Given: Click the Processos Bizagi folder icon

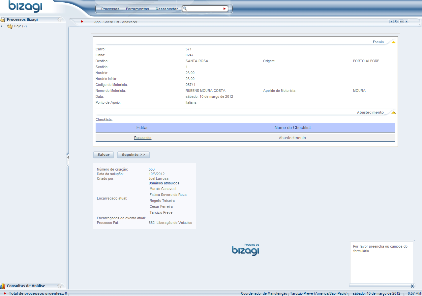Looking at the screenshot, I should click(x=3, y=20).
